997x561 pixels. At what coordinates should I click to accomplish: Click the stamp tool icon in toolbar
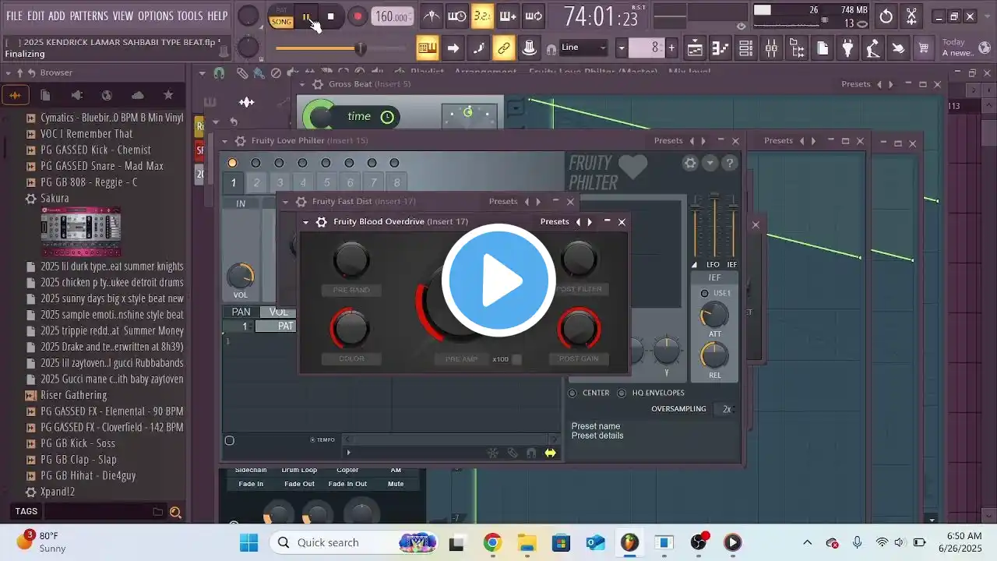coord(529,48)
